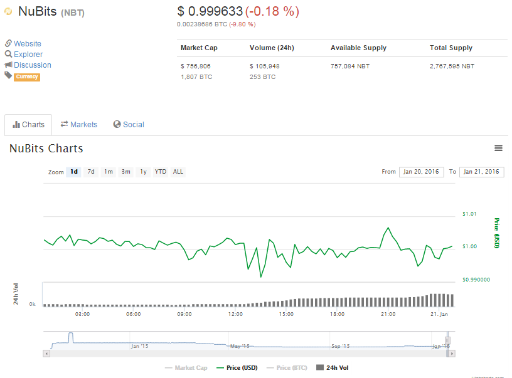Open the Website link
This screenshot has height=378, width=512.
pyautogui.click(x=28, y=44)
